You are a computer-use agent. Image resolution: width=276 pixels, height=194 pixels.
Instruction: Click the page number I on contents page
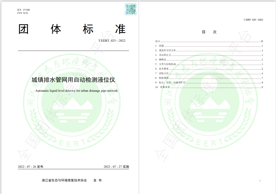pos(260,181)
